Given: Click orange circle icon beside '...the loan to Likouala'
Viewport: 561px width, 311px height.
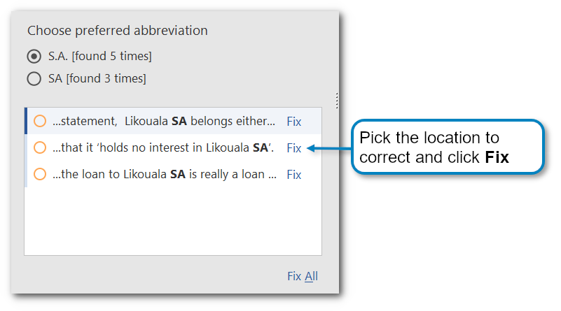Looking at the screenshot, I should [x=40, y=174].
